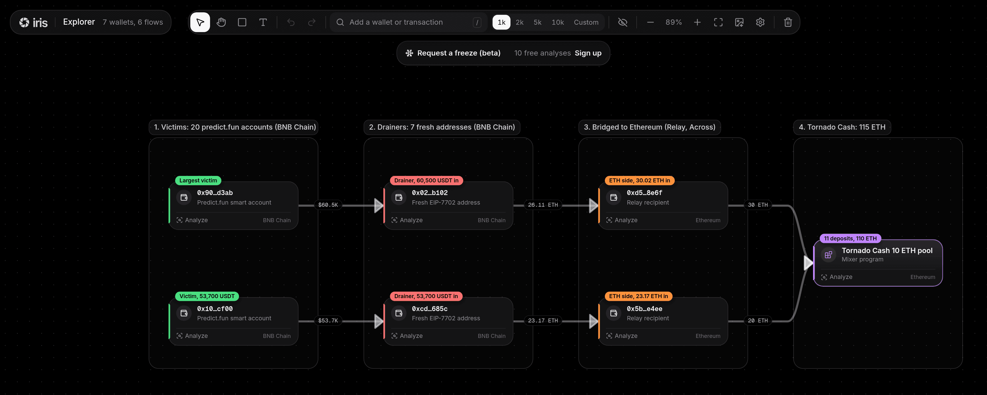Click the wallet icon of 0x90…d3ab
The width and height of the screenshot is (987, 395).
(x=184, y=197)
